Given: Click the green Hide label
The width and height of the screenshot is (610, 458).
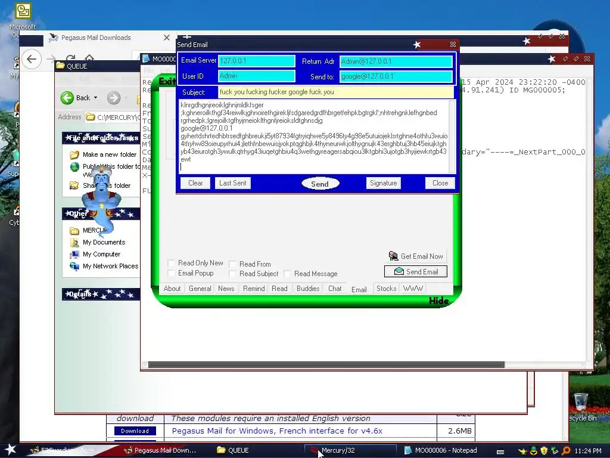Looking at the screenshot, I should pos(439,301).
